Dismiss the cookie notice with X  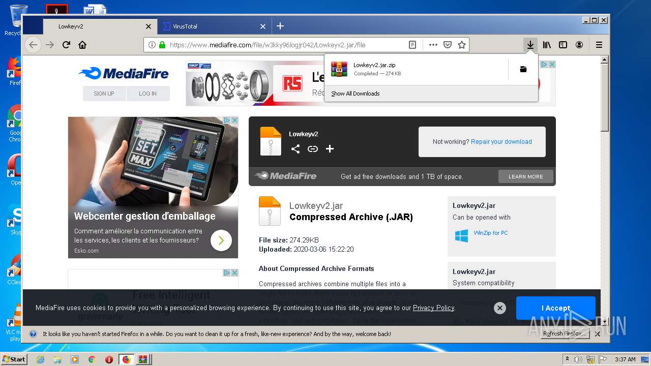pos(500,308)
